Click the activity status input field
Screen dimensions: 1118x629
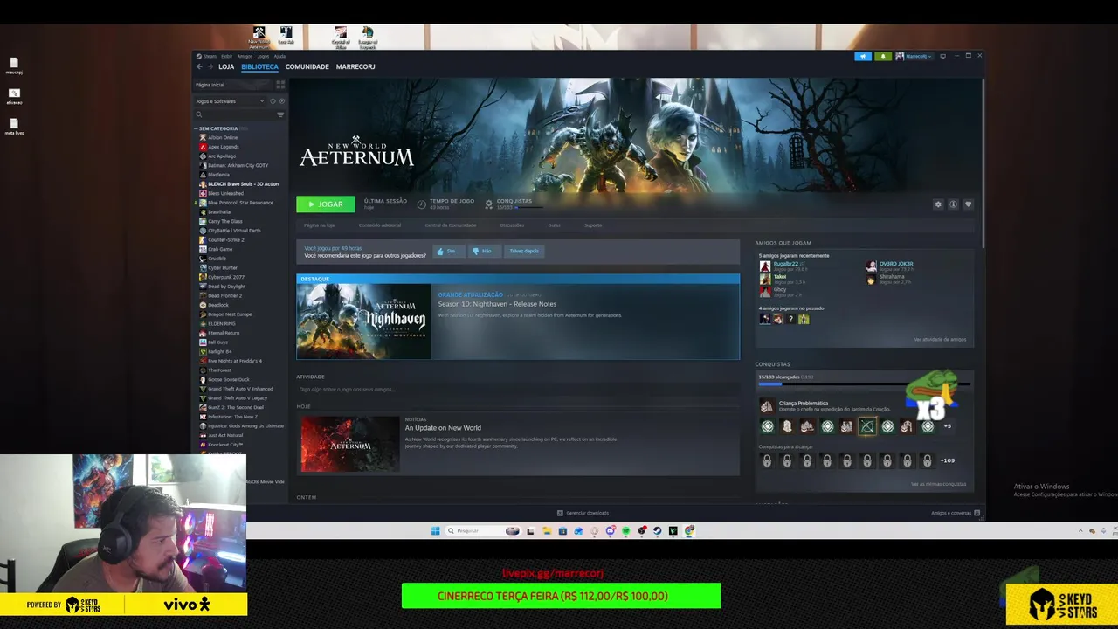pos(517,390)
